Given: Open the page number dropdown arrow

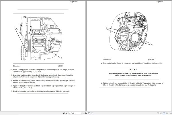Looking at the screenshot, I should 81,113.
